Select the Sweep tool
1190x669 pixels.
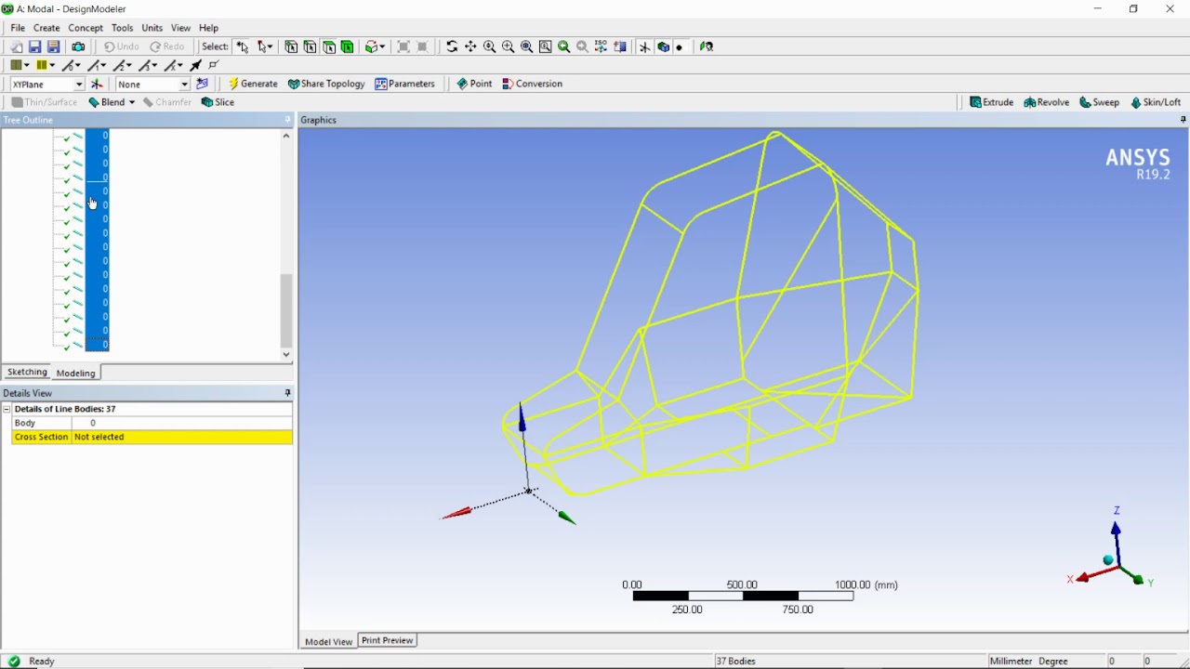click(x=1099, y=102)
